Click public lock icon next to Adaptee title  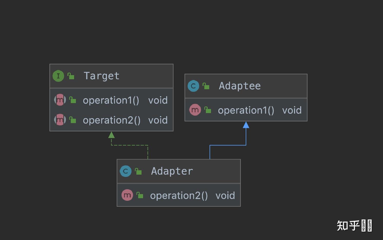206,86
